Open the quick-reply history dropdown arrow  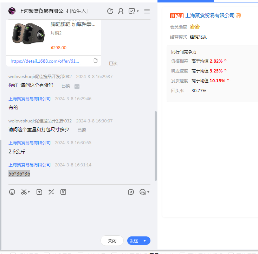coord(148,192)
